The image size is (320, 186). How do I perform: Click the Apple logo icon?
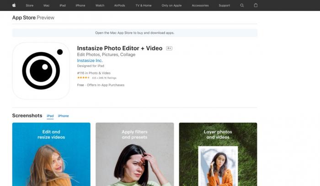coord(14,5)
